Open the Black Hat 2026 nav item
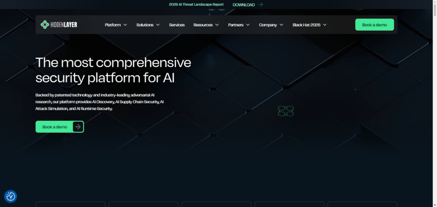 pos(306,25)
